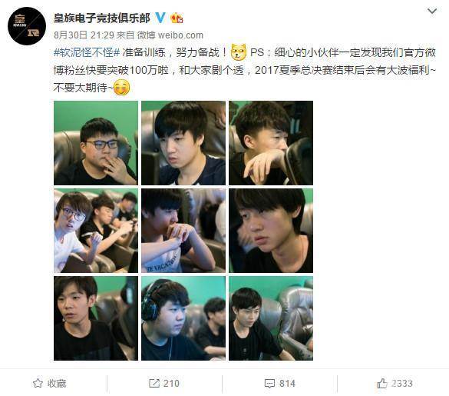Open the bottom-middle photo with headphones
The height and width of the screenshot is (396, 449).
(x=183, y=318)
